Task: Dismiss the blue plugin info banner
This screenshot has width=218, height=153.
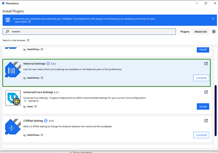Action: (213, 18)
